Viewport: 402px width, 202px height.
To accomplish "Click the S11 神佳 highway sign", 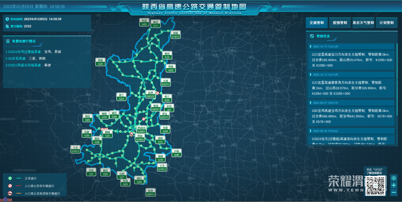I will tap(156, 24).
